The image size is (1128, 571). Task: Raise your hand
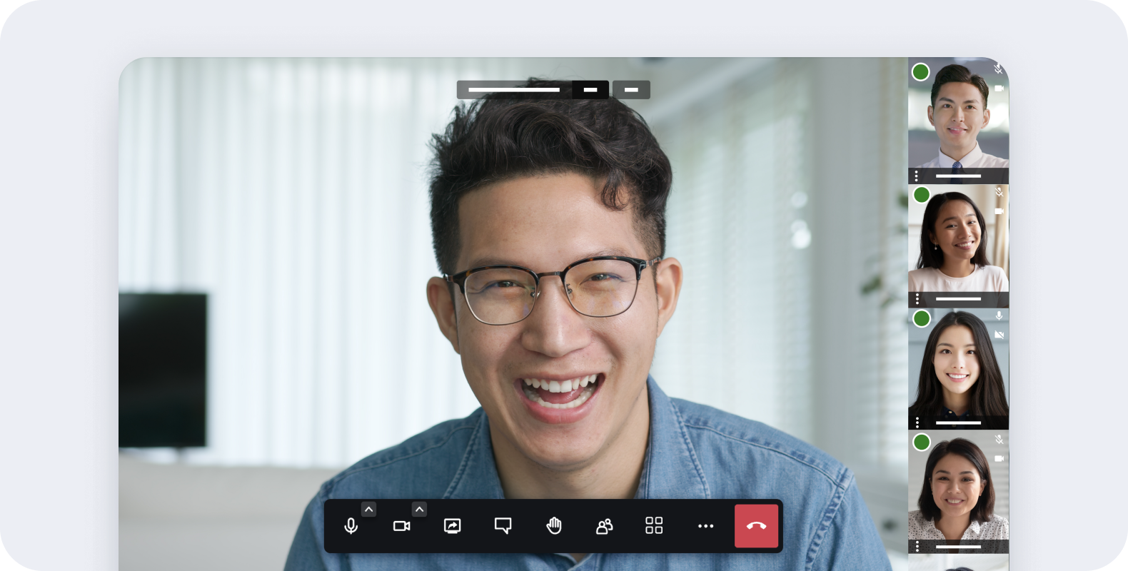coord(553,526)
